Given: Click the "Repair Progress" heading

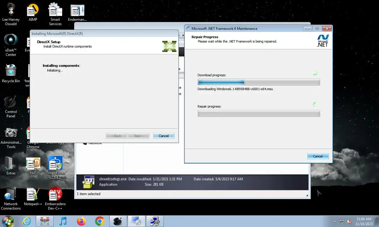Looking at the screenshot, I should (205, 37).
